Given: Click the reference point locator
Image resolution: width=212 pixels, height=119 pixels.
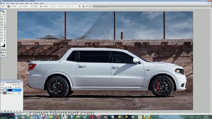Looking at the screenshot, I should click(x=8, y=6).
